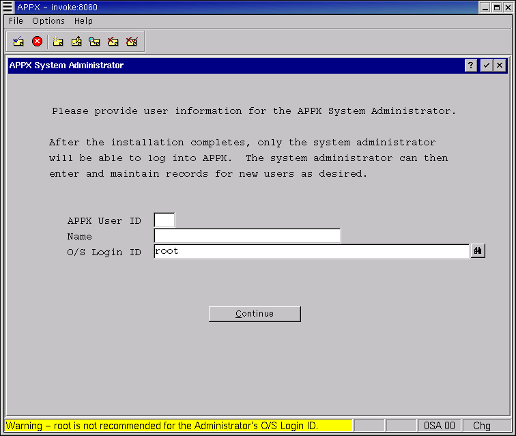Click the question mark help button in panel title
This screenshot has height=436, width=516.
[471, 66]
